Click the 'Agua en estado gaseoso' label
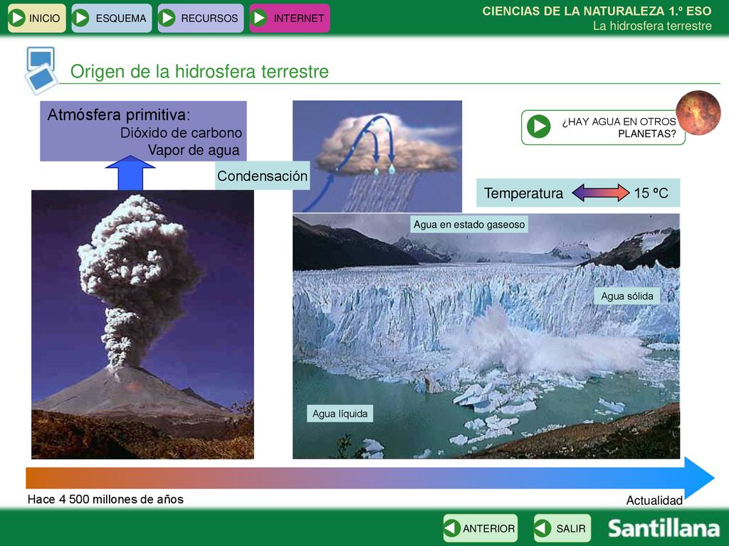 pyautogui.click(x=469, y=225)
